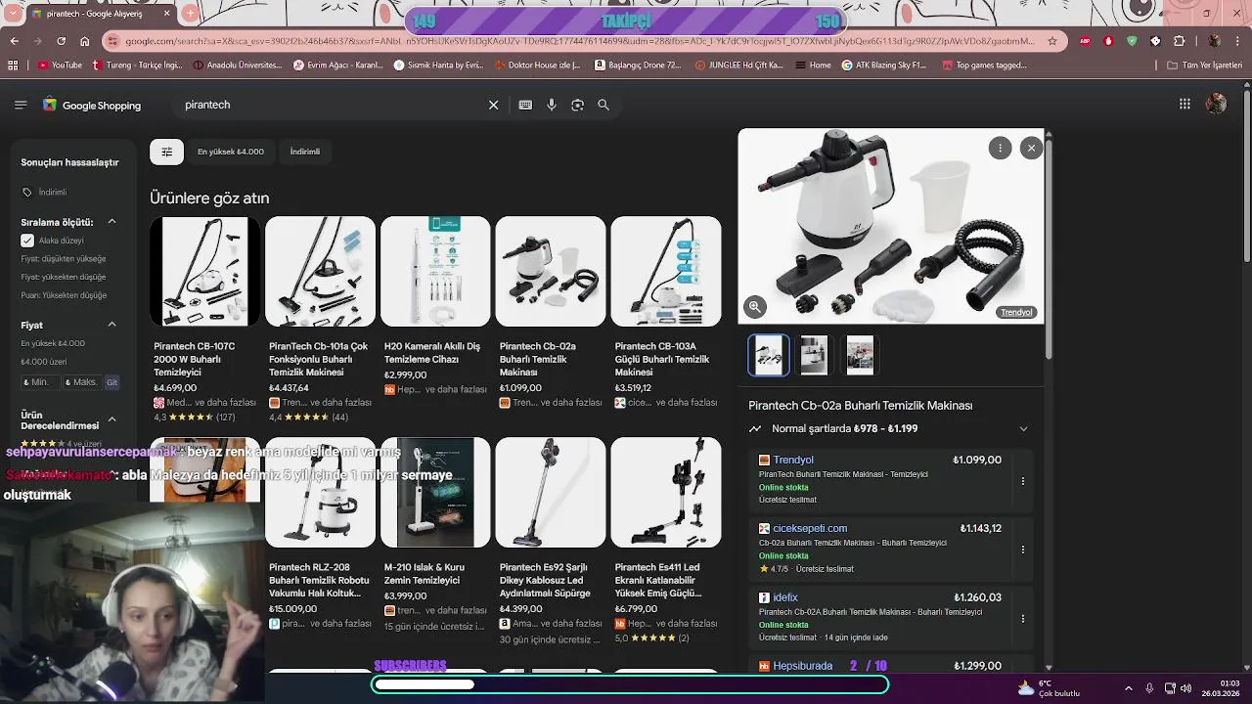This screenshot has height=704, width=1252.
Task: Open options menu for idefix offer
Action: click(1023, 619)
